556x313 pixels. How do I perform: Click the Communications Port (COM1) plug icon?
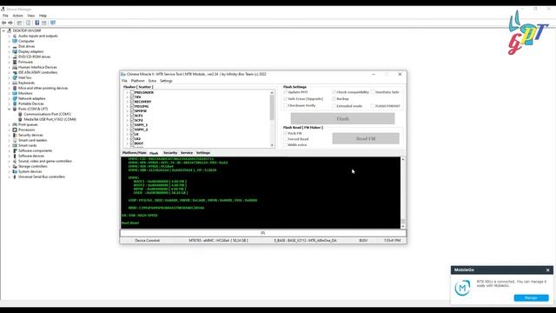tap(20, 114)
